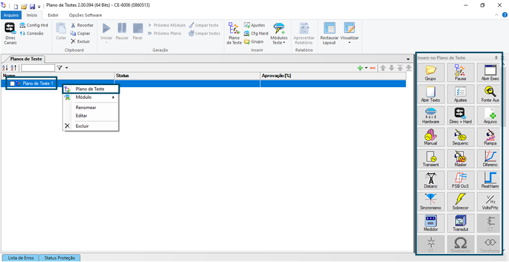Tick the Plano de Teste 1 checkbox
The width and height of the screenshot is (509, 262).
pyautogui.click(x=13, y=84)
